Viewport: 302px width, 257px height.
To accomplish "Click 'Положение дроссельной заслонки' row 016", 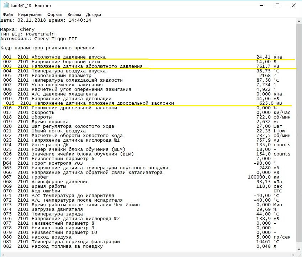I will [140, 108].
